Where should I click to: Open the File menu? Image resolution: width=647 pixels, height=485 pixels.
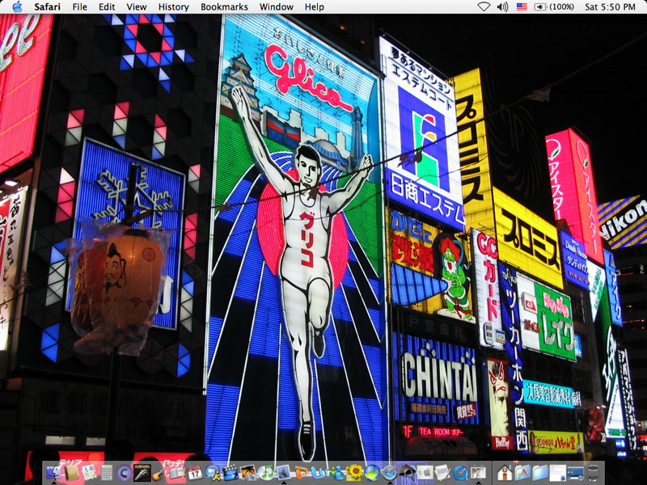tap(80, 6)
